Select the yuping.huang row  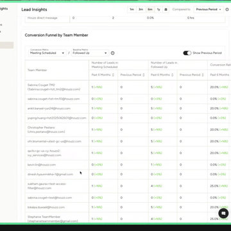(128, 118)
